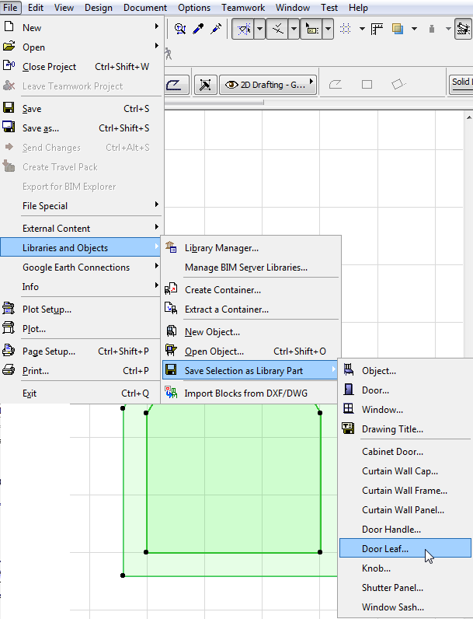473x619 pixels.
Task: Toggle the guide lines snap button
Action: (x=244, y=30)
